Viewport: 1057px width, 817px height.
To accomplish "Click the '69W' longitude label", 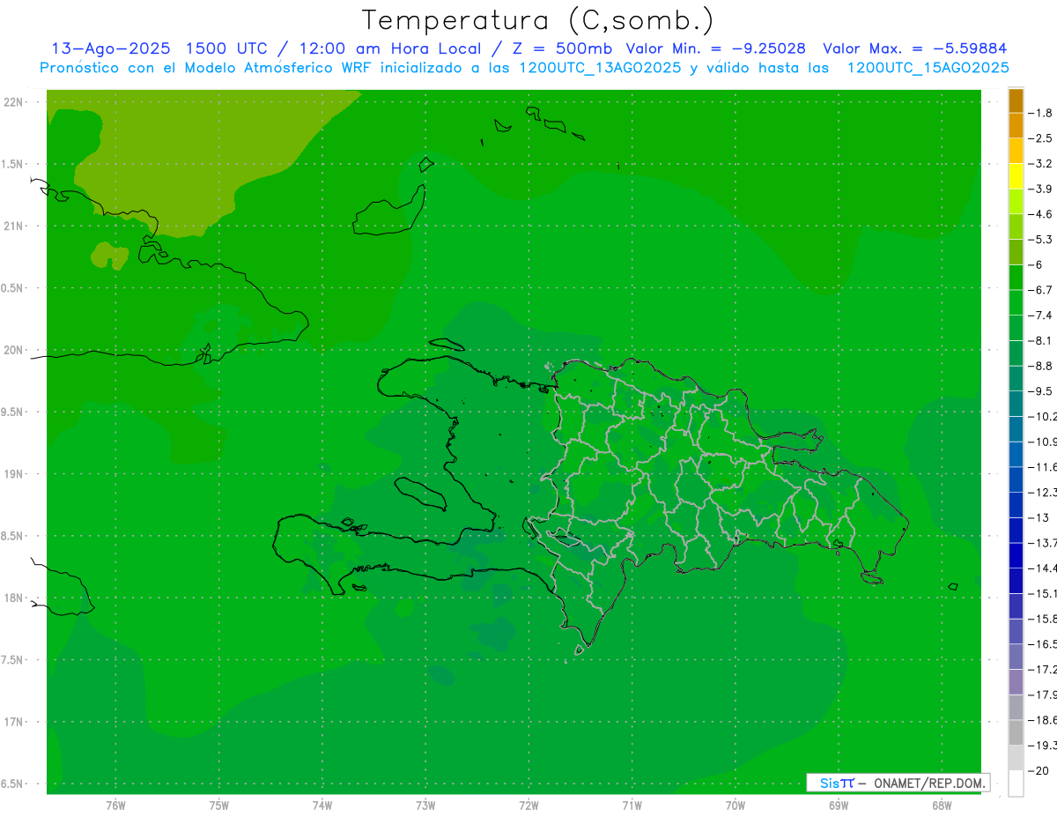I will (839, 805).
